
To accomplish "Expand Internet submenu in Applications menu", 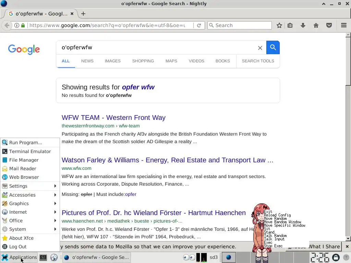I will (x=30, y=212).
